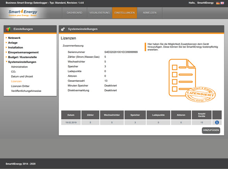Screen dimensions: 228x169
Task: Click the Zähler (Strom,Wasser,Gas) label
Action: pos(84,57)
